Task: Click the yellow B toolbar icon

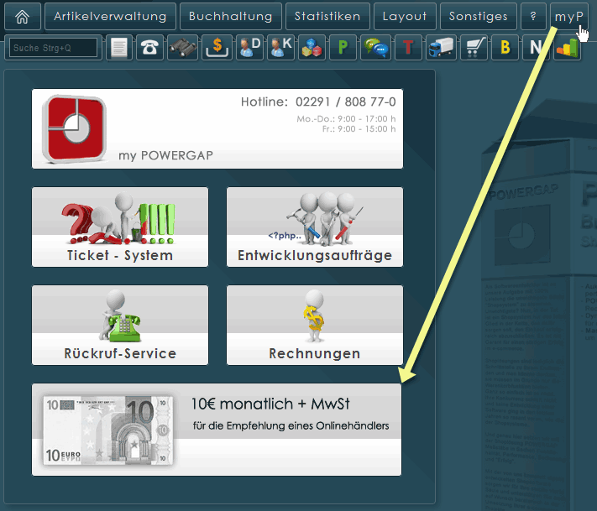Action: pos(505,48)
